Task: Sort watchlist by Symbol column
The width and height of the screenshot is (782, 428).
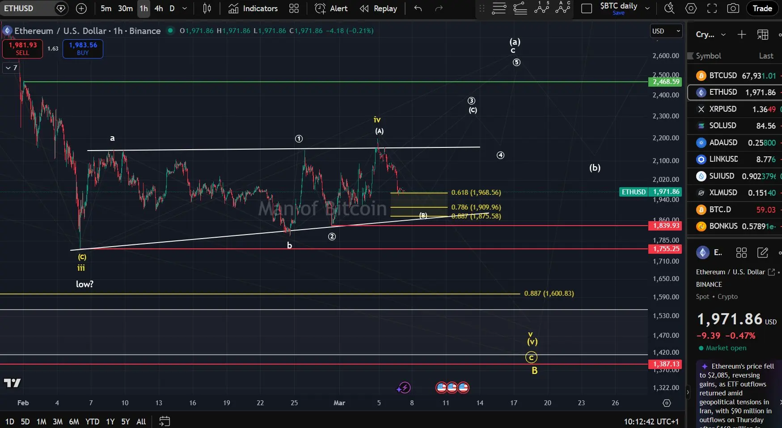Action: [708, 56]
